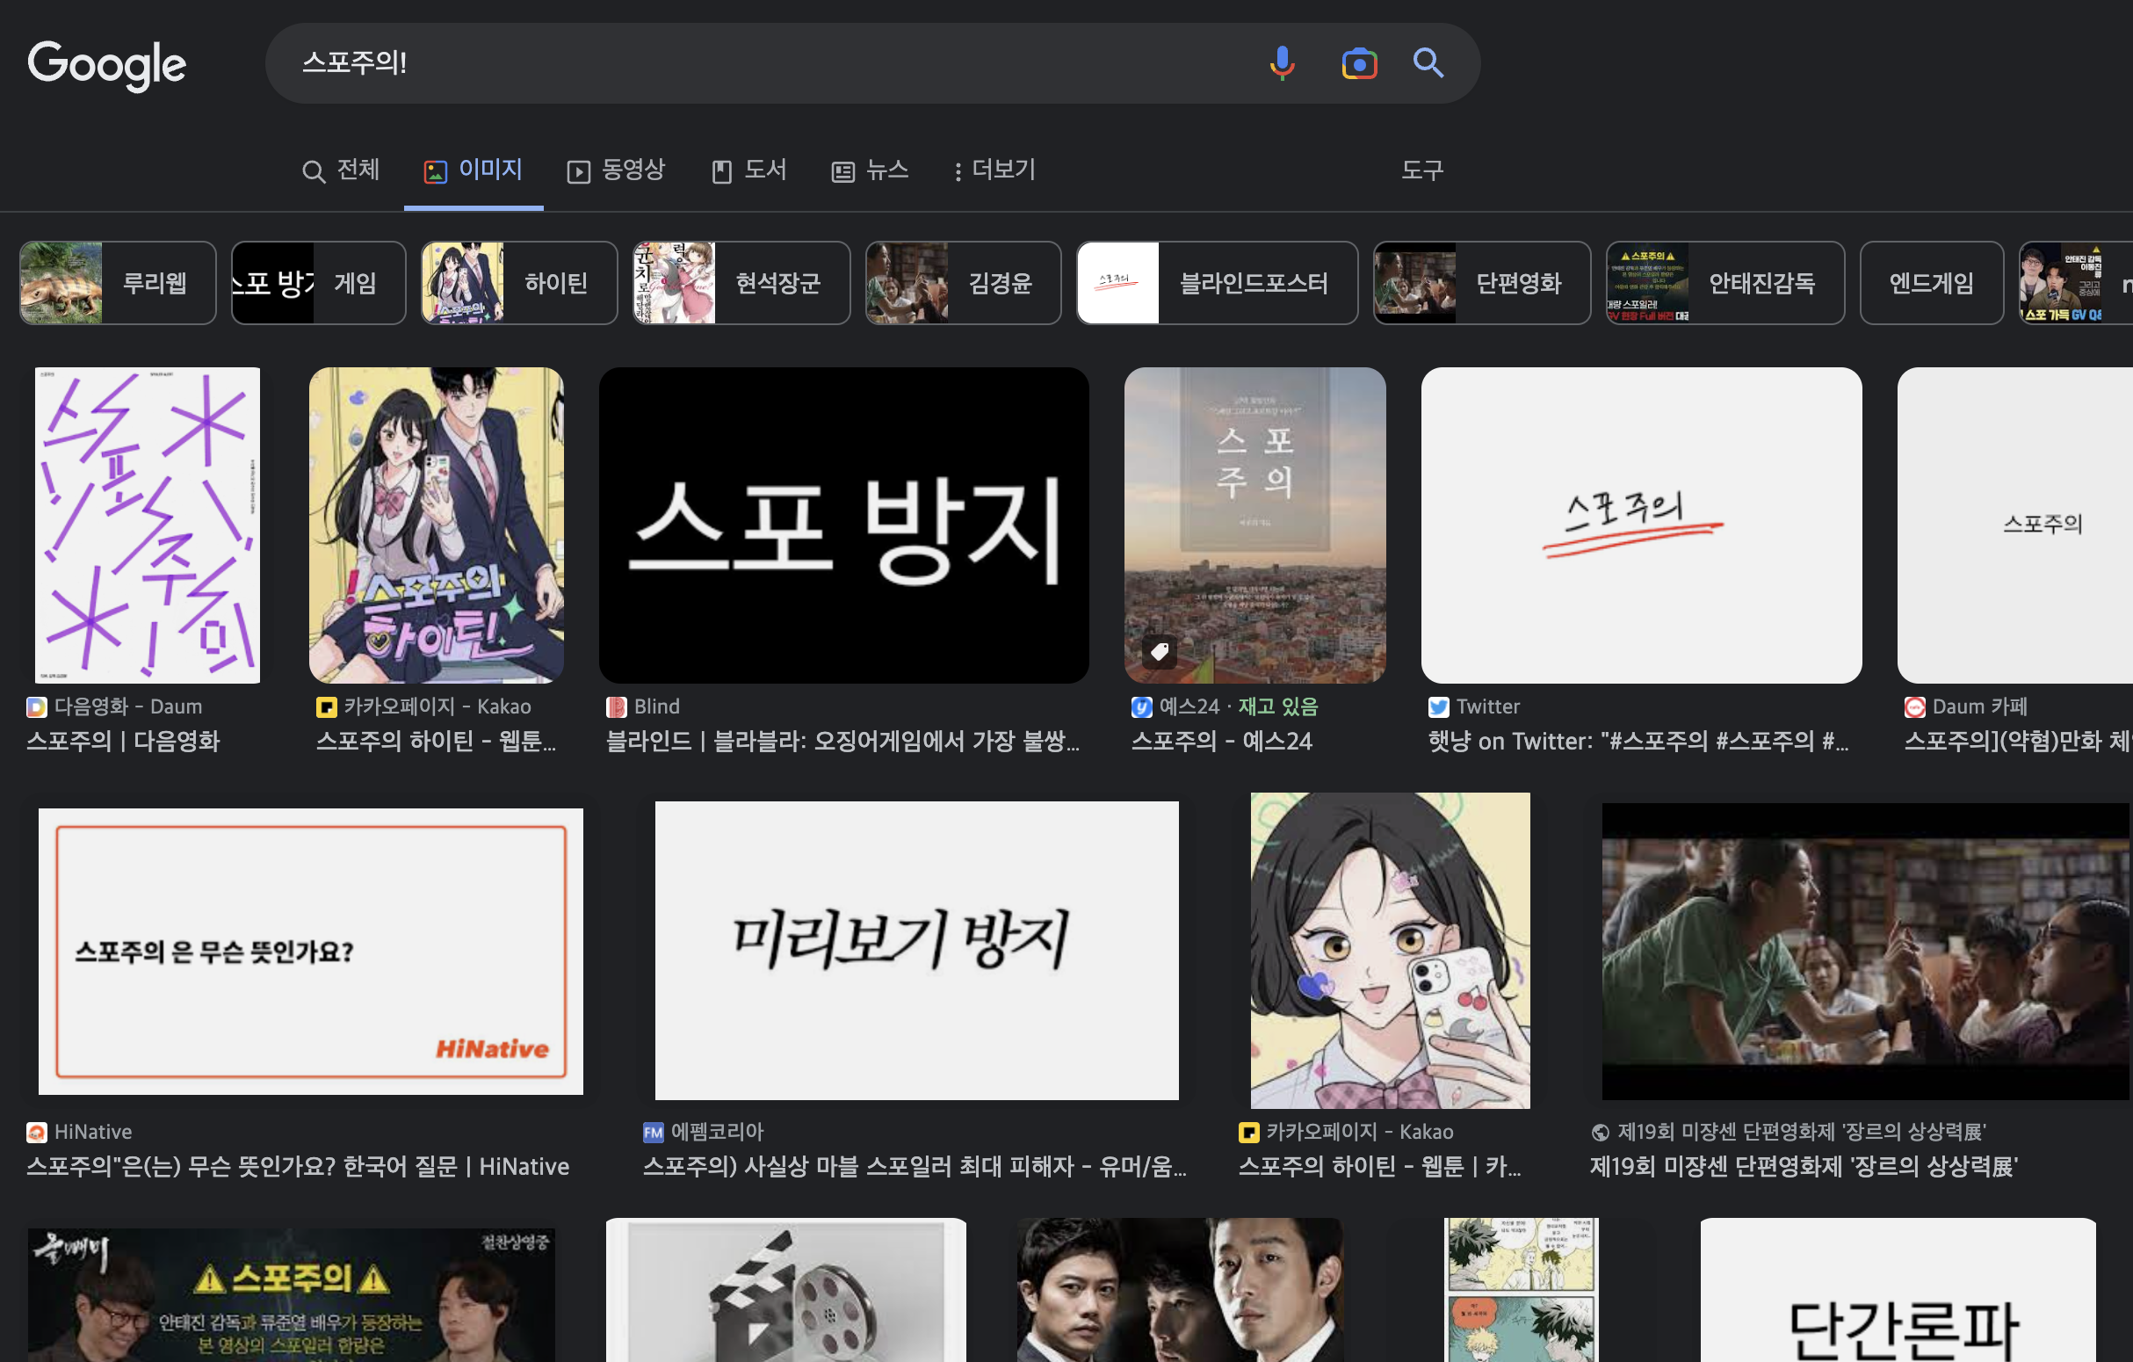2133x1362 pixels.
Task: Click the HiNative favicon source label
Action: (36, 1133)
